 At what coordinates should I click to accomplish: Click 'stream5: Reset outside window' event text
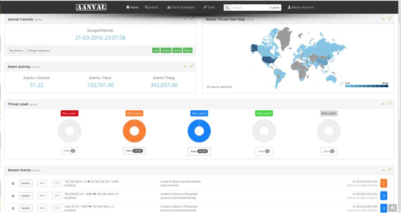181,181
